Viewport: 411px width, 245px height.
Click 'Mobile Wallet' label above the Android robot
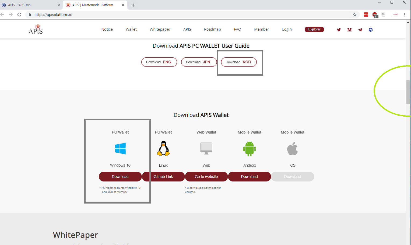[x=250, y=132]
